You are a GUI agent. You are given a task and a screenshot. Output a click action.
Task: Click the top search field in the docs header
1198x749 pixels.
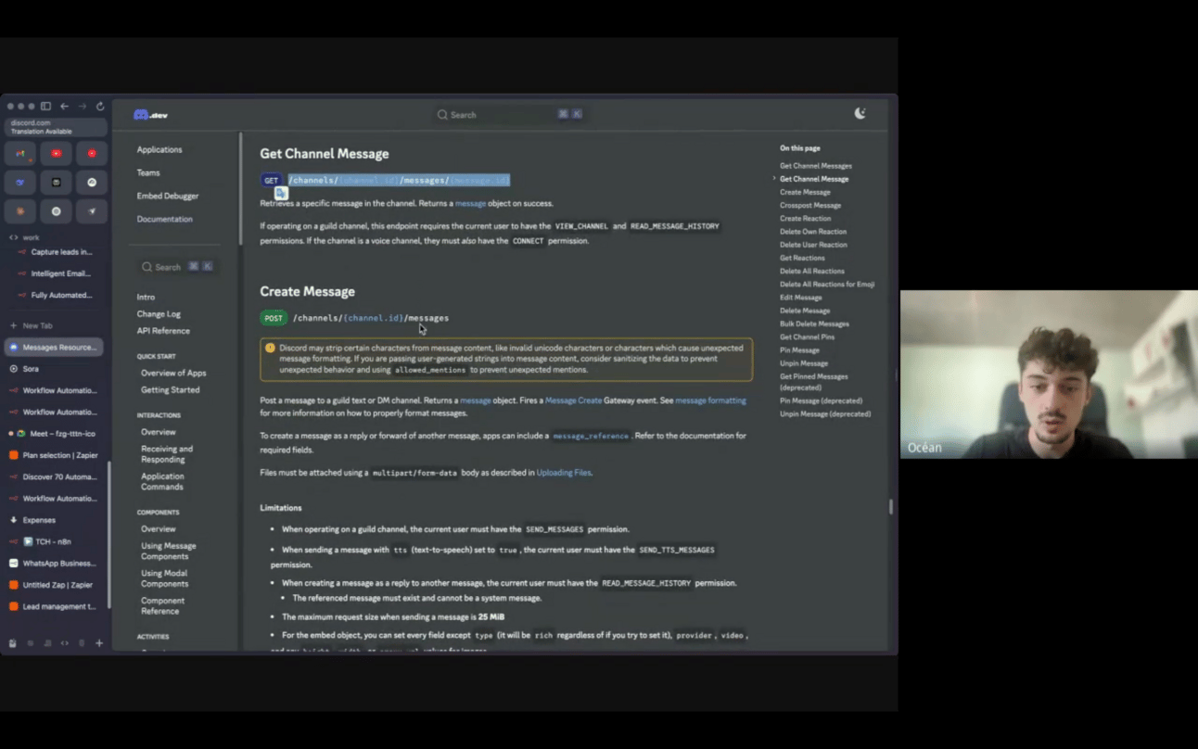509,115
